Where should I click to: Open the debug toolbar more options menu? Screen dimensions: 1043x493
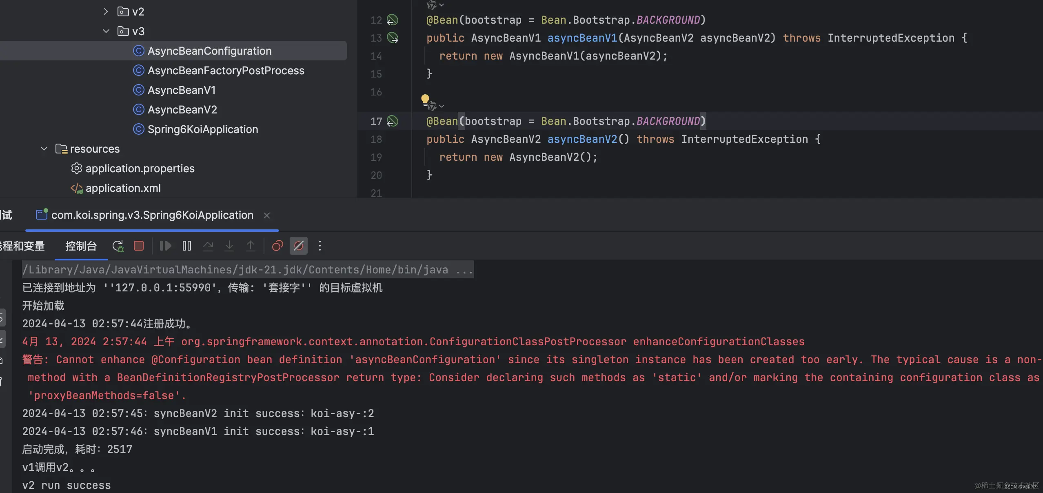pos(320,246)
